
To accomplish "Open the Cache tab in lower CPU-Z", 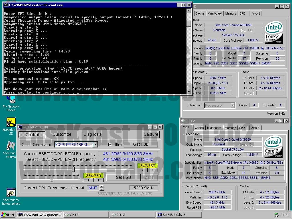I will coord(199,128).
